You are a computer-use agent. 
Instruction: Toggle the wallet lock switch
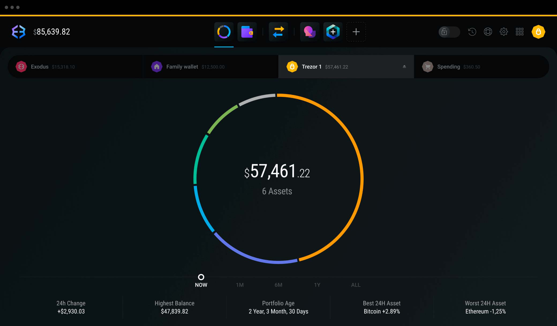(449, 32)
